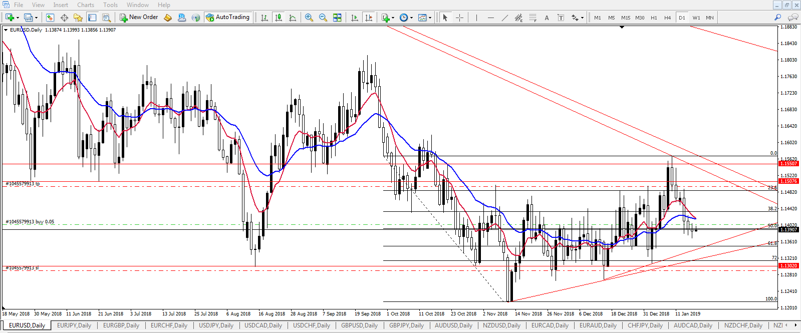Open the Templates icon

(422, 18)
